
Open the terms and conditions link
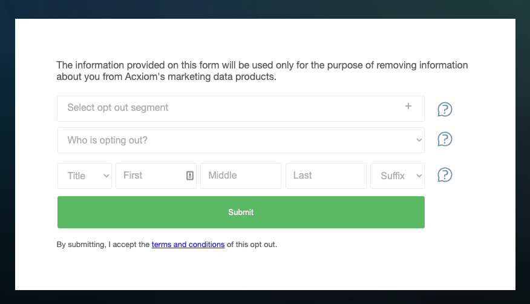(188, 245)
